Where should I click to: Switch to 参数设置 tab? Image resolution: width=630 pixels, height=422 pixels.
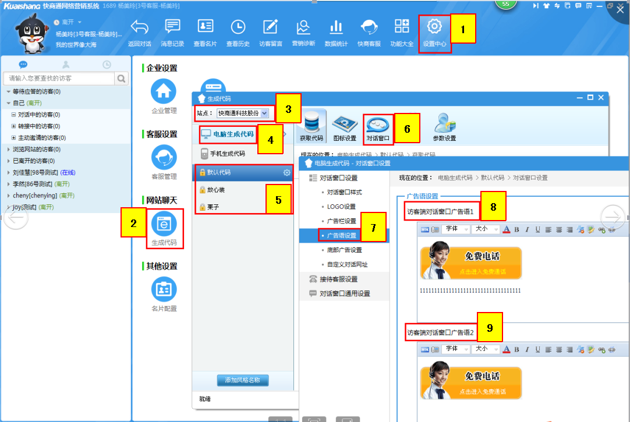pyautogui.click(x=444, y=128)
